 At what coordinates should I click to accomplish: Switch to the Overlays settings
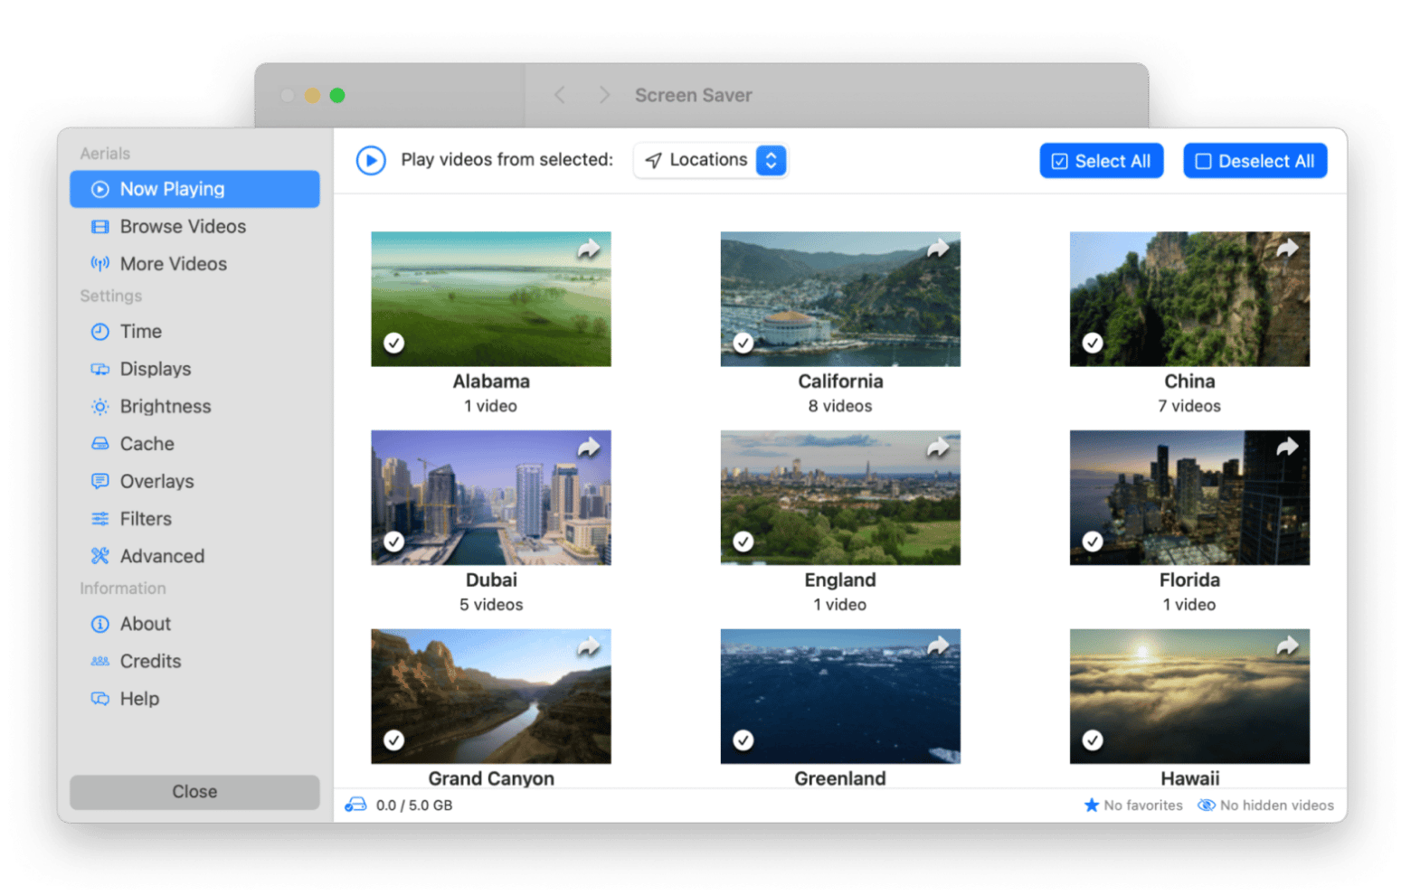[x=156, y=482]
